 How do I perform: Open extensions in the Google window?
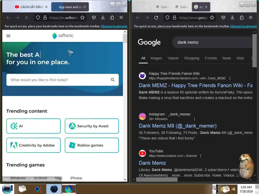[x=242, y=17]
